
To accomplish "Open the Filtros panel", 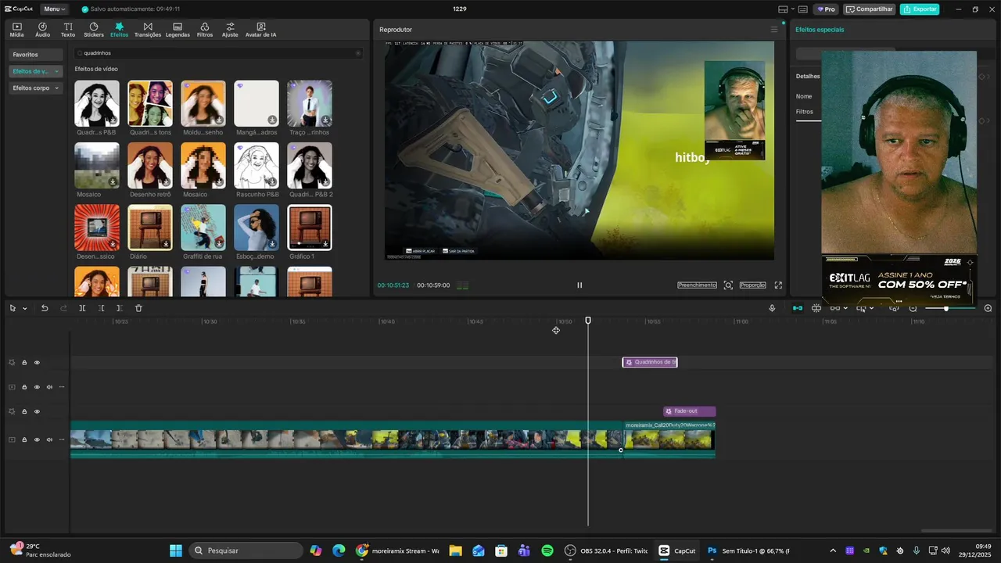I will 205,30.
